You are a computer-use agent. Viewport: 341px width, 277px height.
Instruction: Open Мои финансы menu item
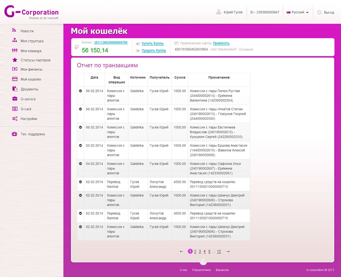[31, 69]
